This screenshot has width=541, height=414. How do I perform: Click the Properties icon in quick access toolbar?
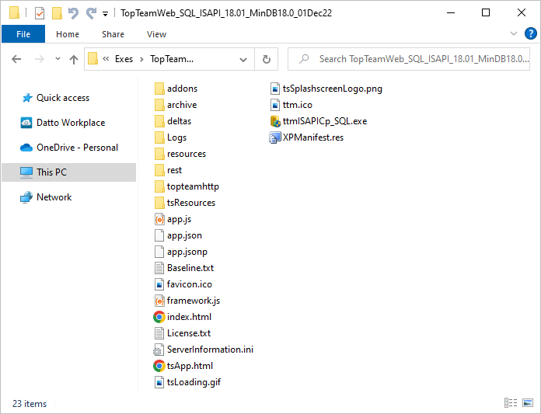coord(40,13)
